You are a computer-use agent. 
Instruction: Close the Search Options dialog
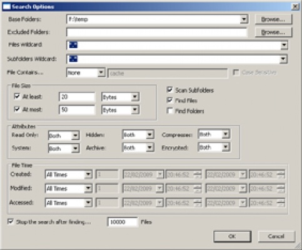(x=295, y=7)
